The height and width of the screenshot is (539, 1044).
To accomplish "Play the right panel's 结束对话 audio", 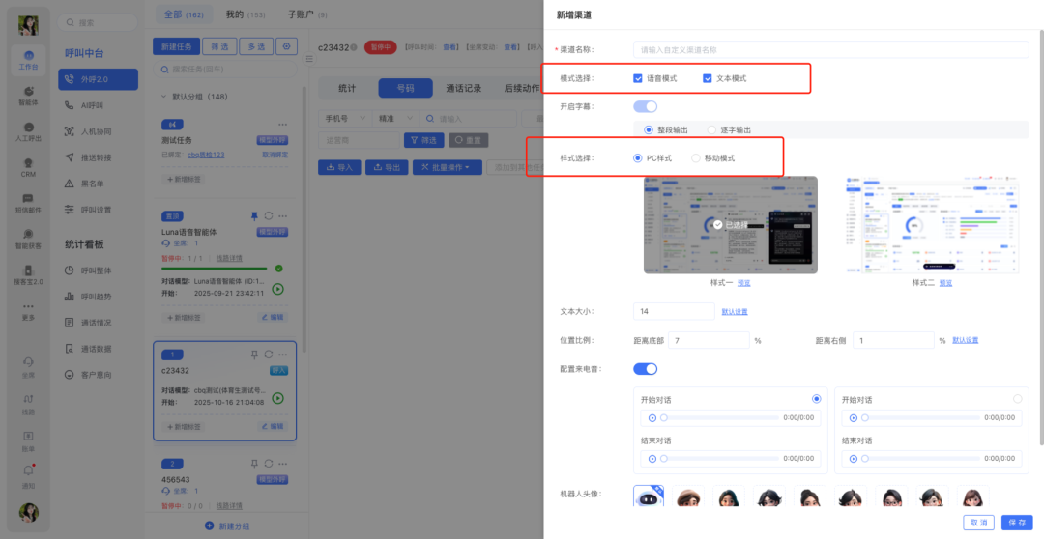I will point(854,459).
